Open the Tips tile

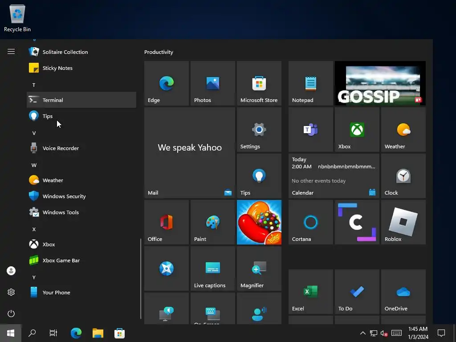click(259, 176)
